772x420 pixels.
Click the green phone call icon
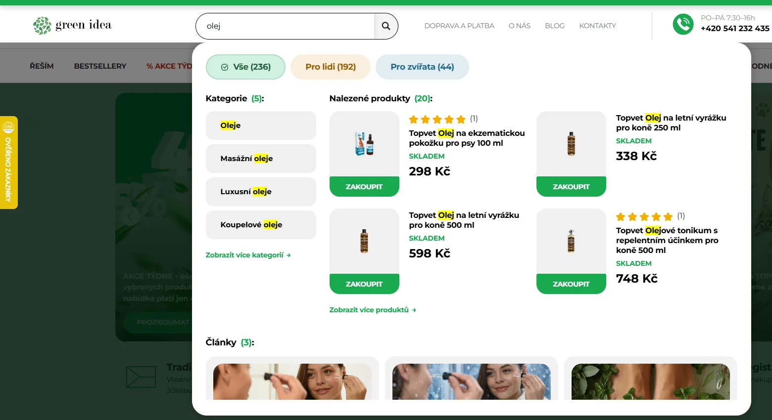click(x=683, y=24)
